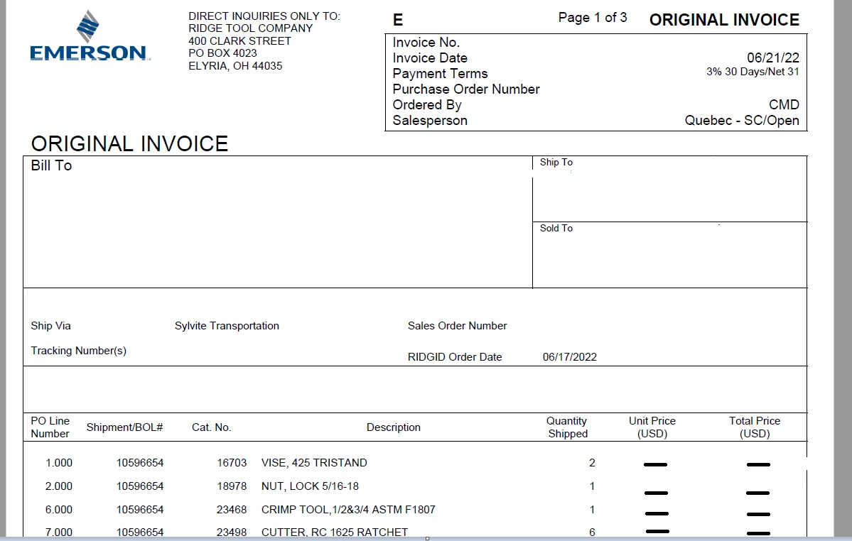Screen dimensions: 852x541
Task: Click PO line number 1.000
Action: coord(59,463)
